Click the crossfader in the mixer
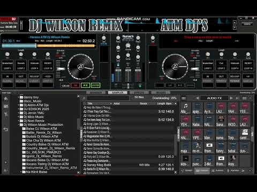Image resolution: width=257 pixels, height=192 pixels. pos(128,86)
